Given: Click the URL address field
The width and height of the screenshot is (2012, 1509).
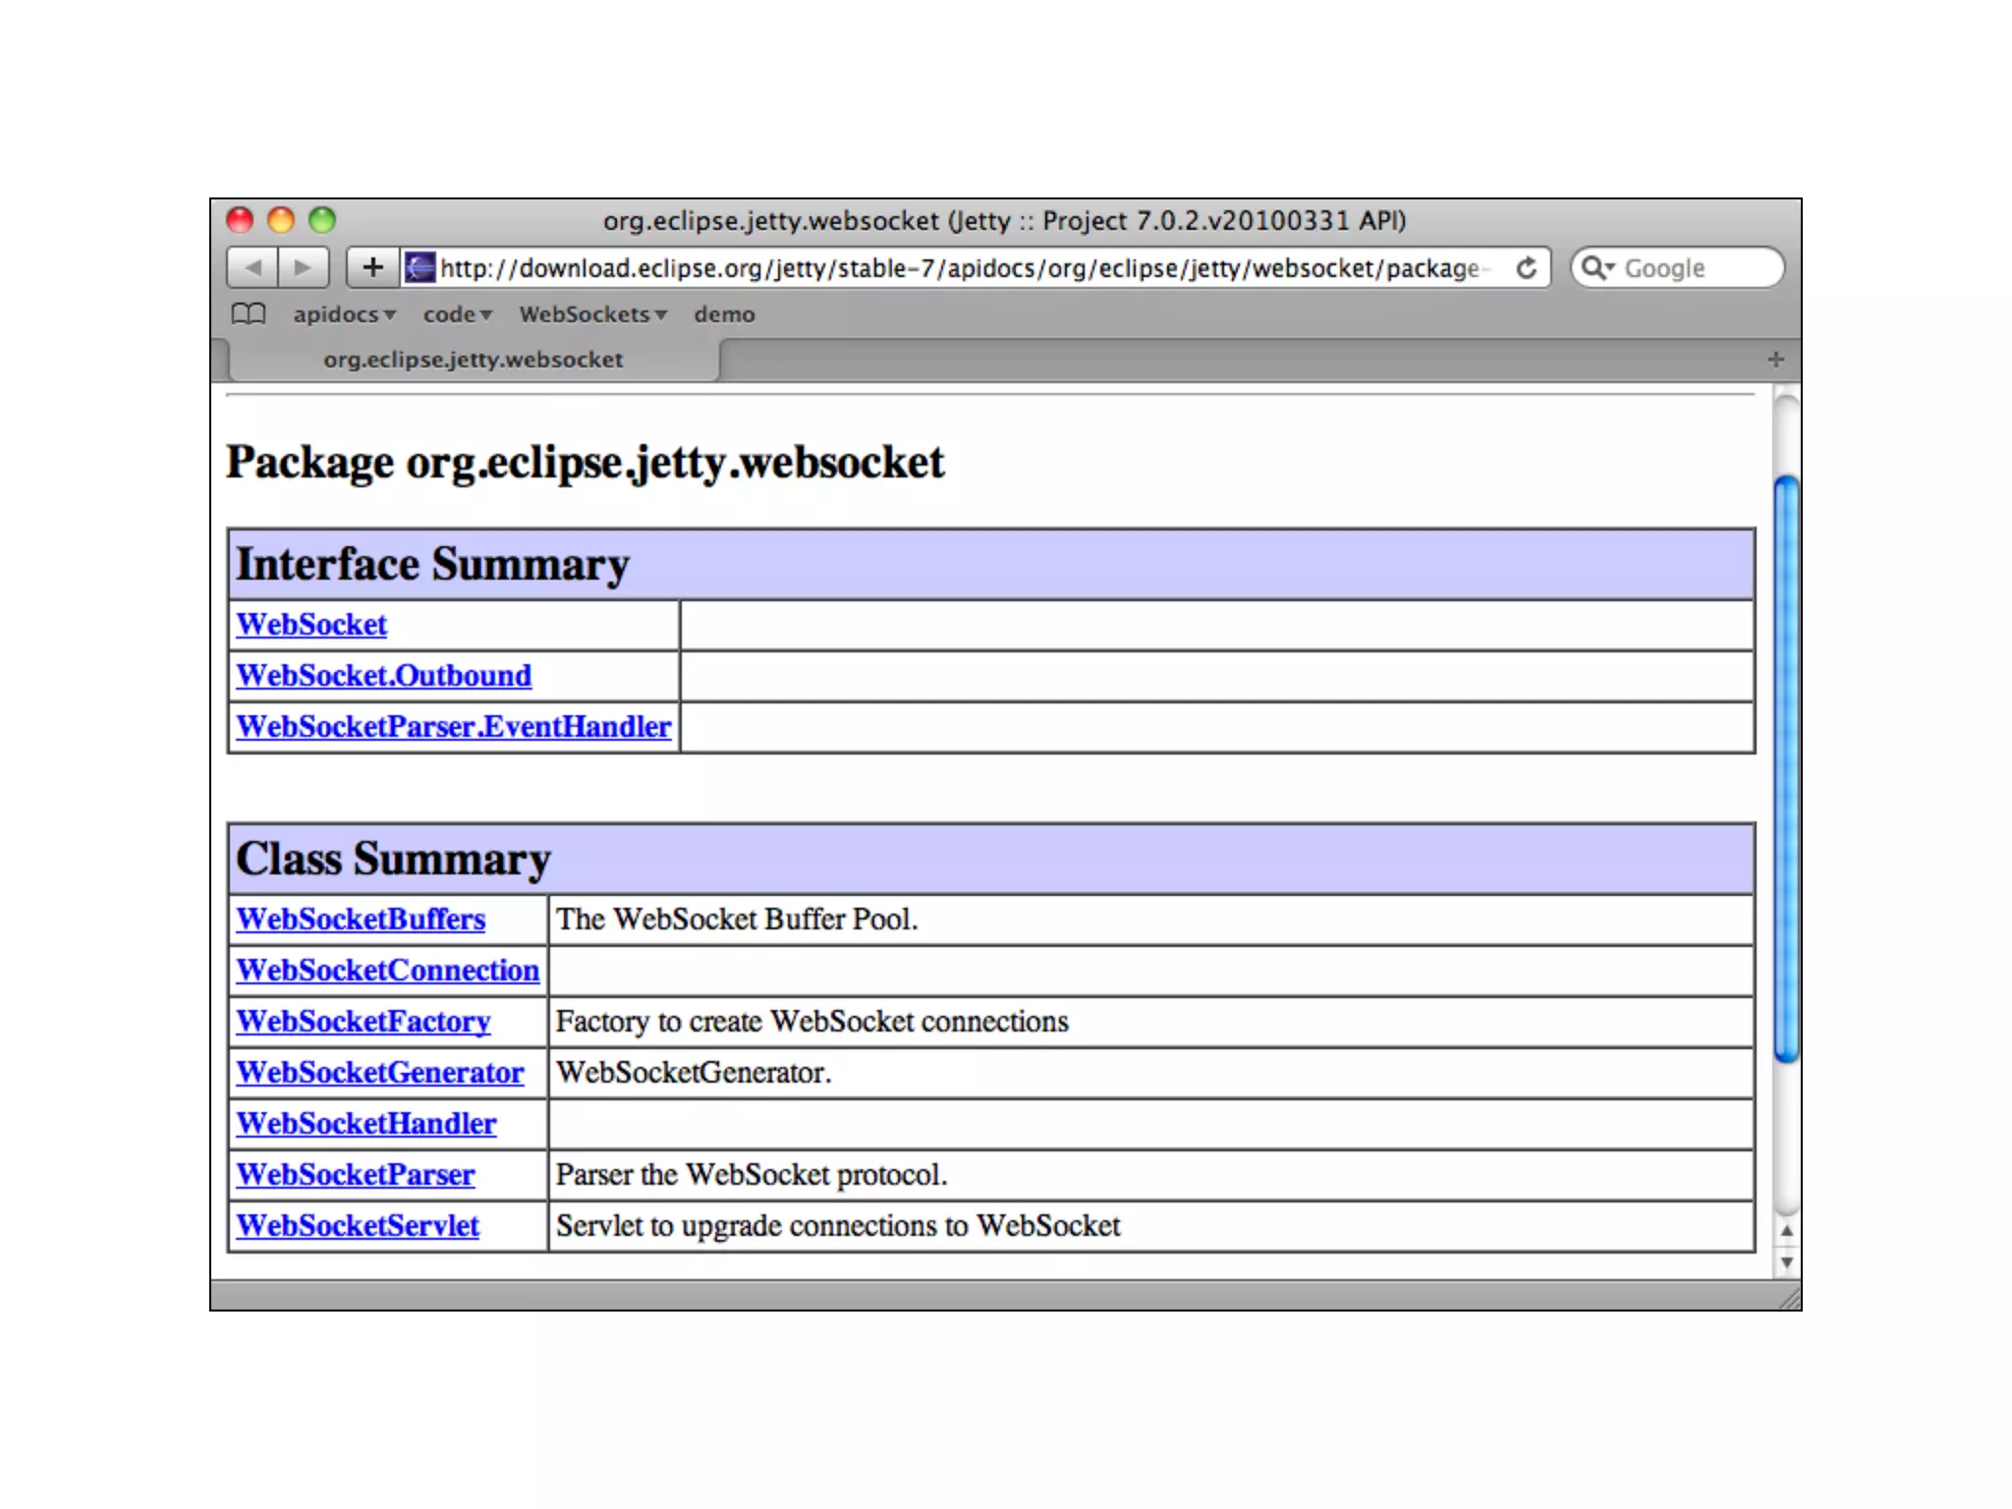Looking at the screenshot, I should [958, 268].
